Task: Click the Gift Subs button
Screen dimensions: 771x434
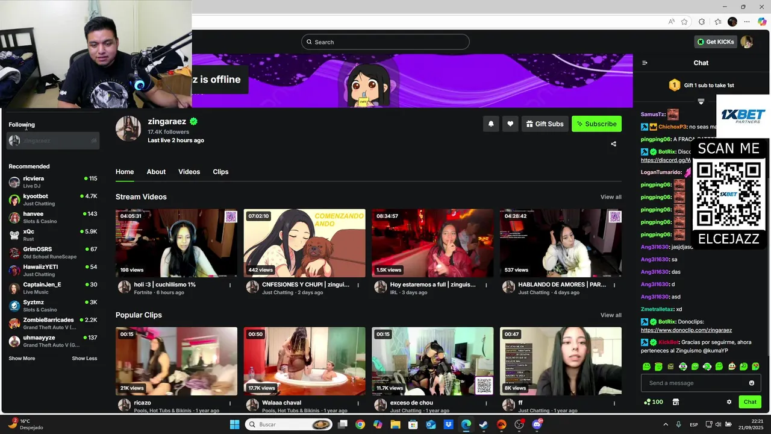Action: point(545,124)
